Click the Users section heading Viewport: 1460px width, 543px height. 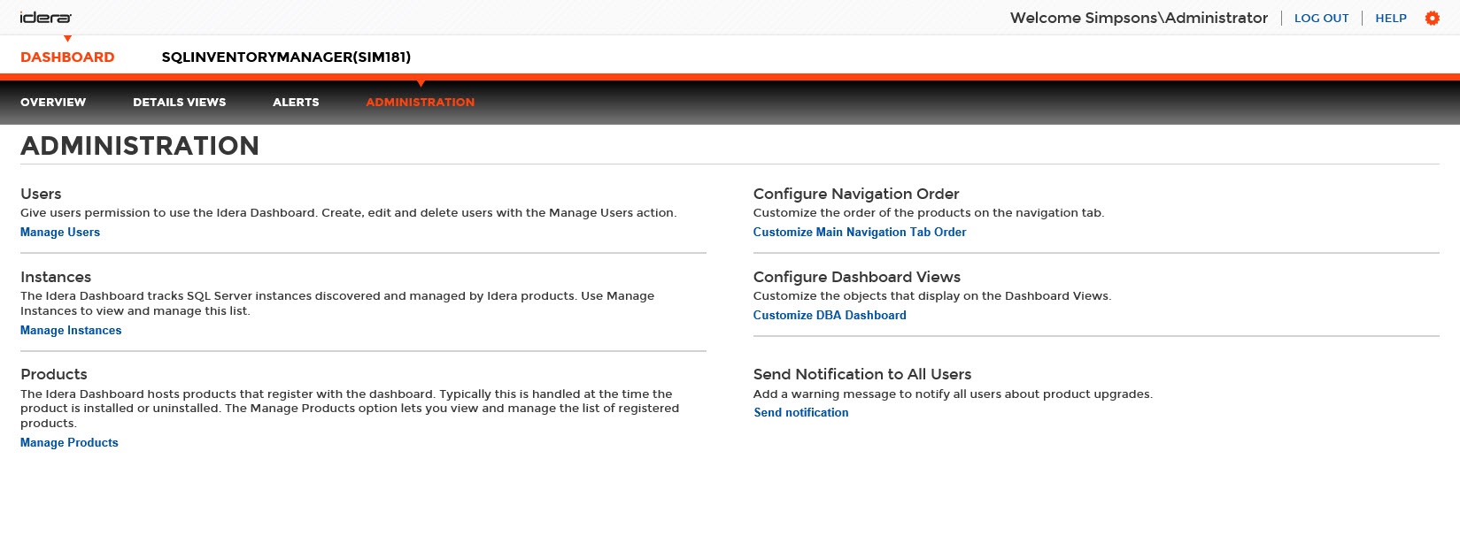click(41, 195)
